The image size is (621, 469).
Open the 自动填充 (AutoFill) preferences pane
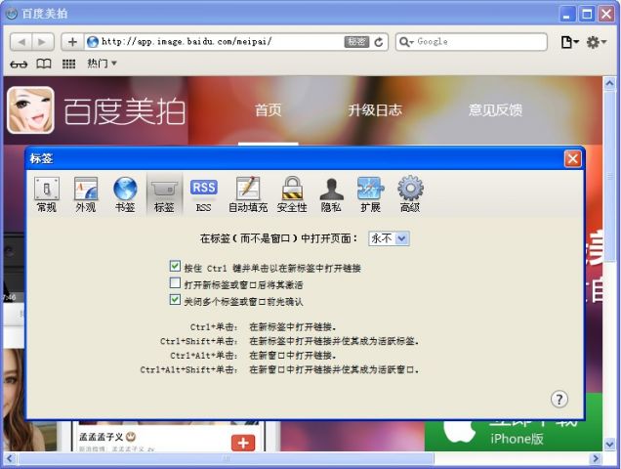coord(247,194)
